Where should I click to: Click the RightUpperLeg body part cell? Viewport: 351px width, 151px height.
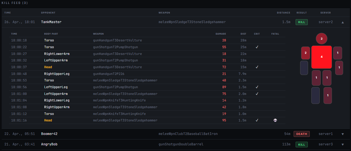57,74
